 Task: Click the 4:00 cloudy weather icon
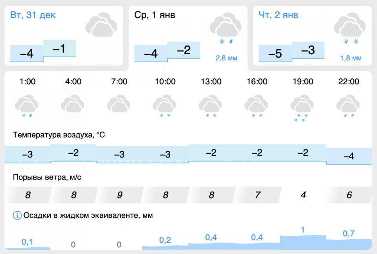click(x=73, y=105)
